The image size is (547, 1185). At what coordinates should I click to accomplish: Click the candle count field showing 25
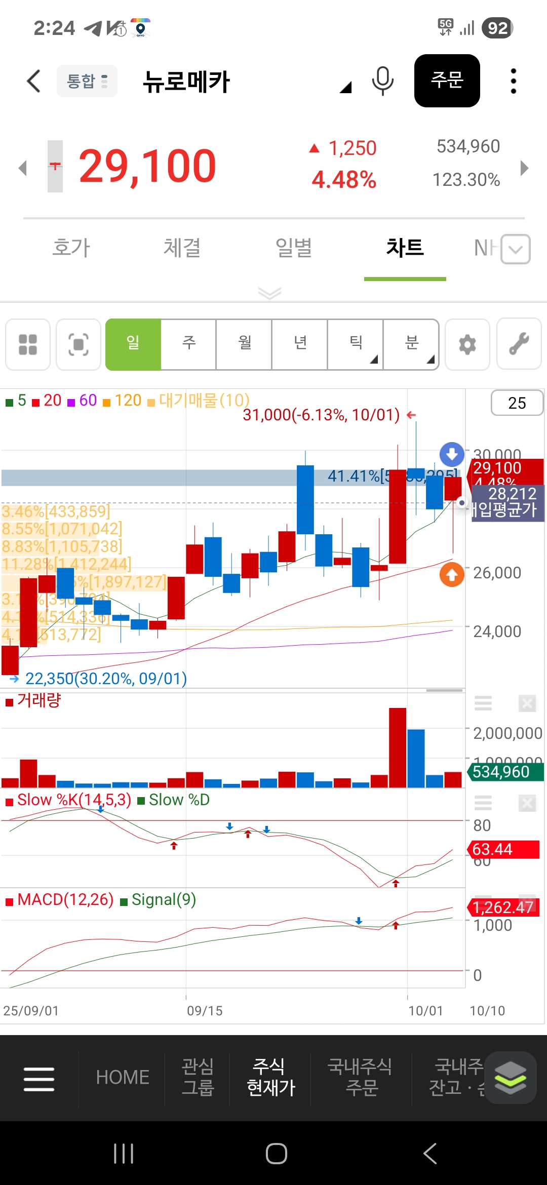[517, 403]
